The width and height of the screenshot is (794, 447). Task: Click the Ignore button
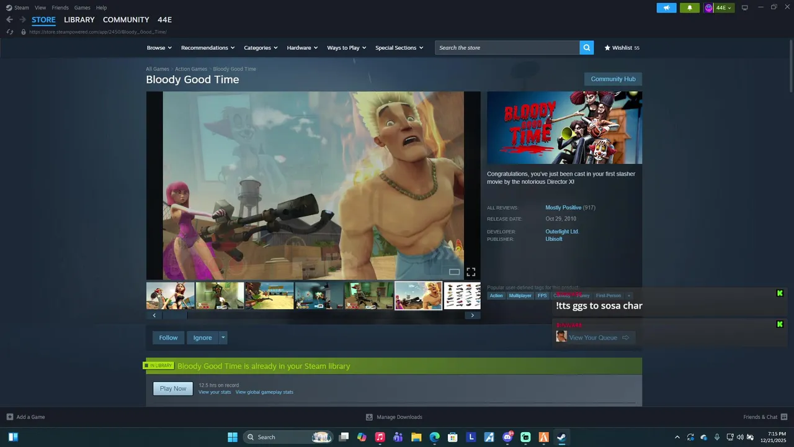(202, 338)
